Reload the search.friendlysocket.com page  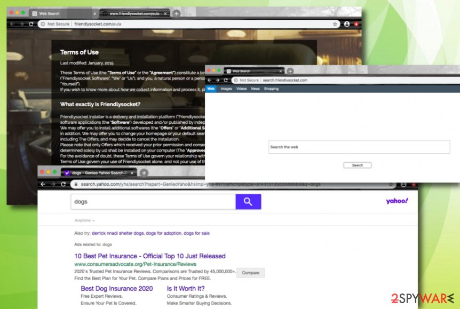(226, 80)
